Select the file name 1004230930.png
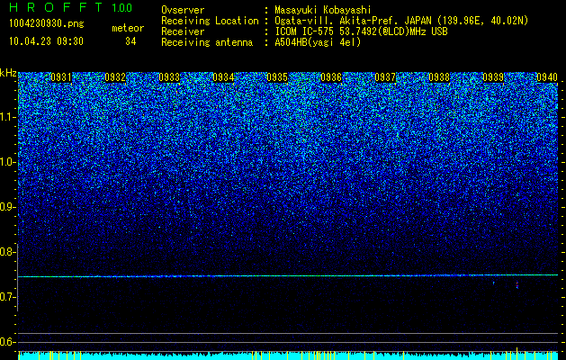The height and width of the screenshot is (360, 566). coord(47,23)
